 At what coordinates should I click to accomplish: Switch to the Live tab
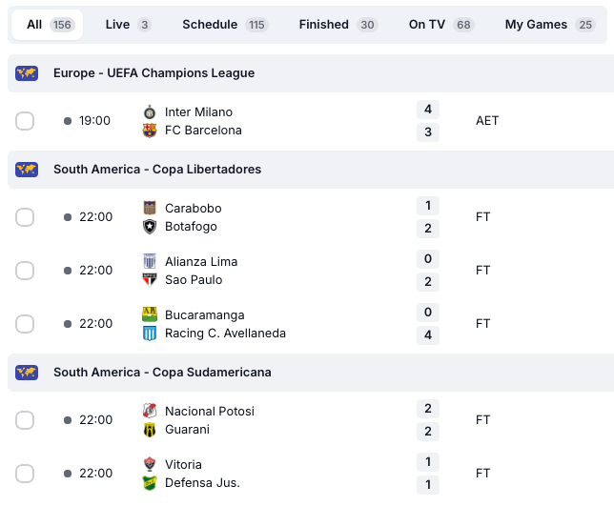(128, 25)
